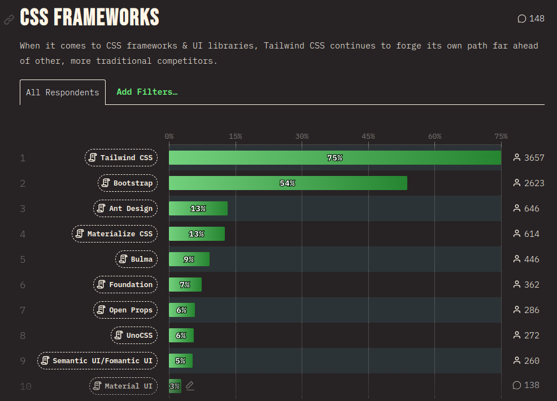Click the UnoCSS framework label
557x401 pixels.
(134, 336)
